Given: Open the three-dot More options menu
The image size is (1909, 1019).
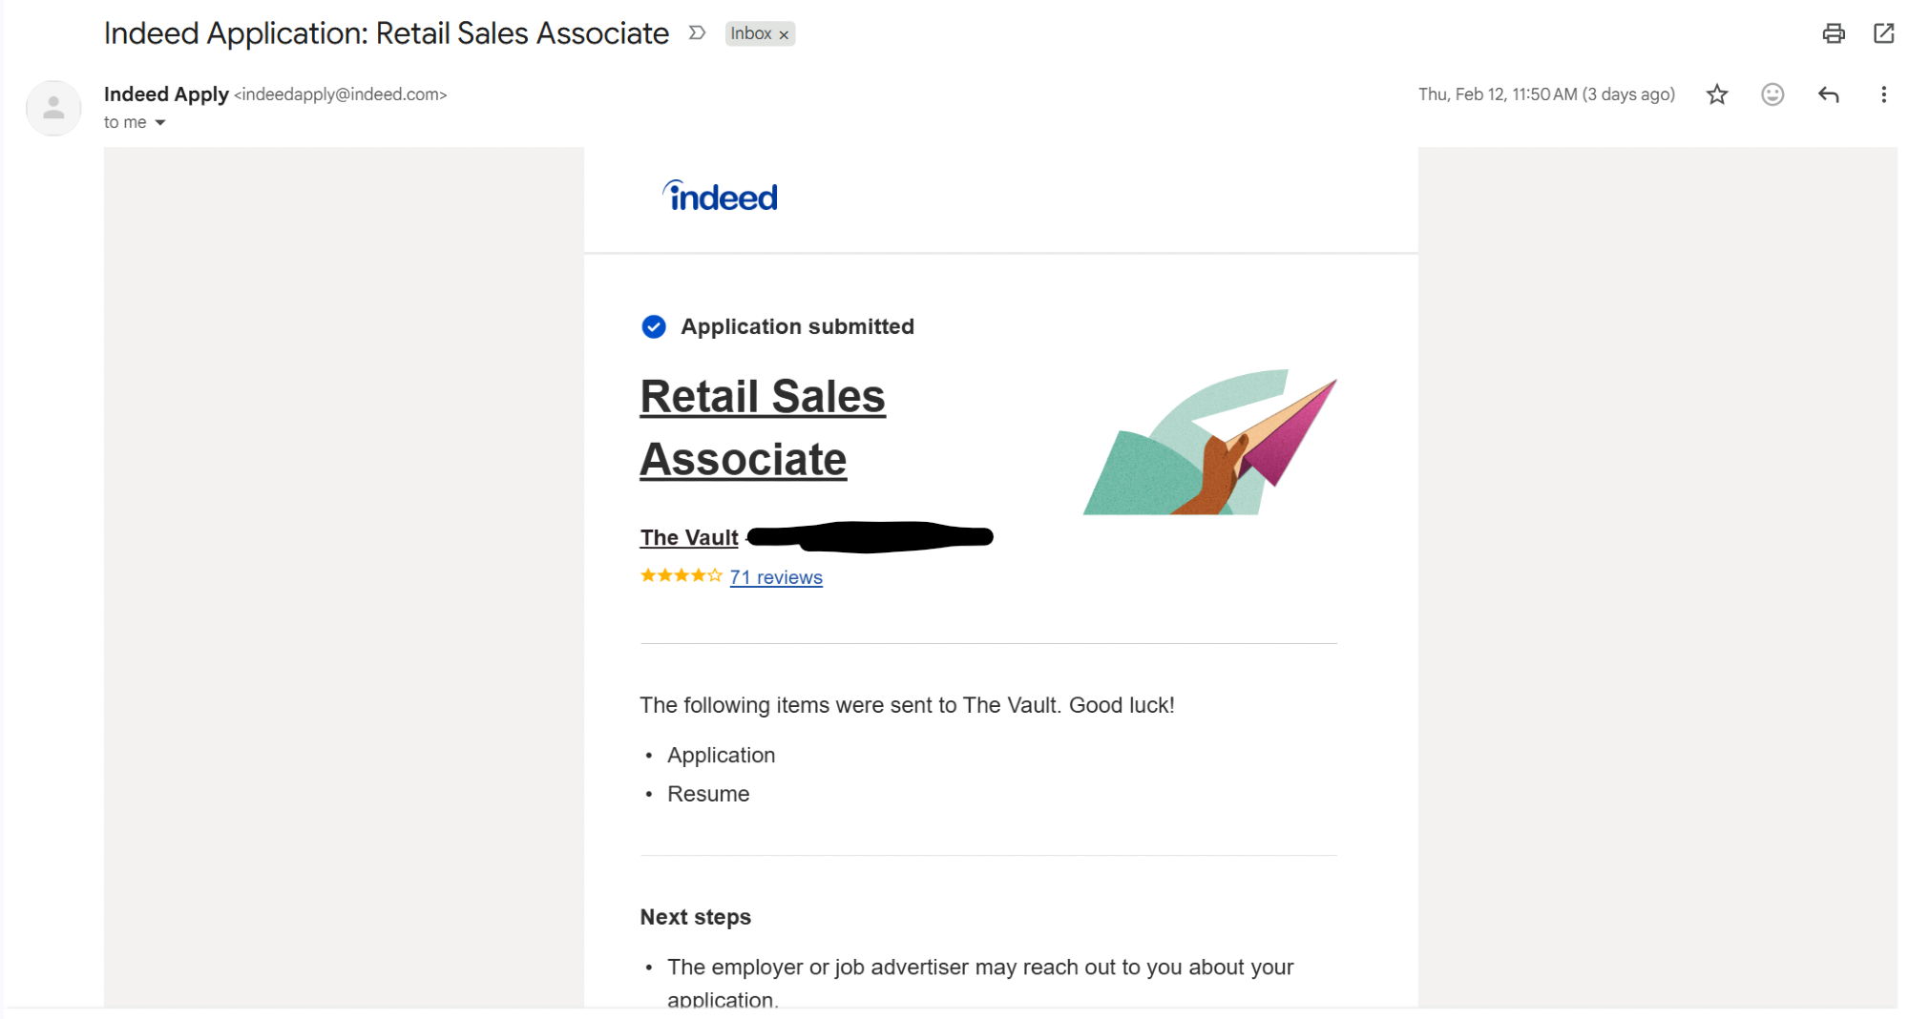Looking at the screenshot, I should coord(1883,94).
